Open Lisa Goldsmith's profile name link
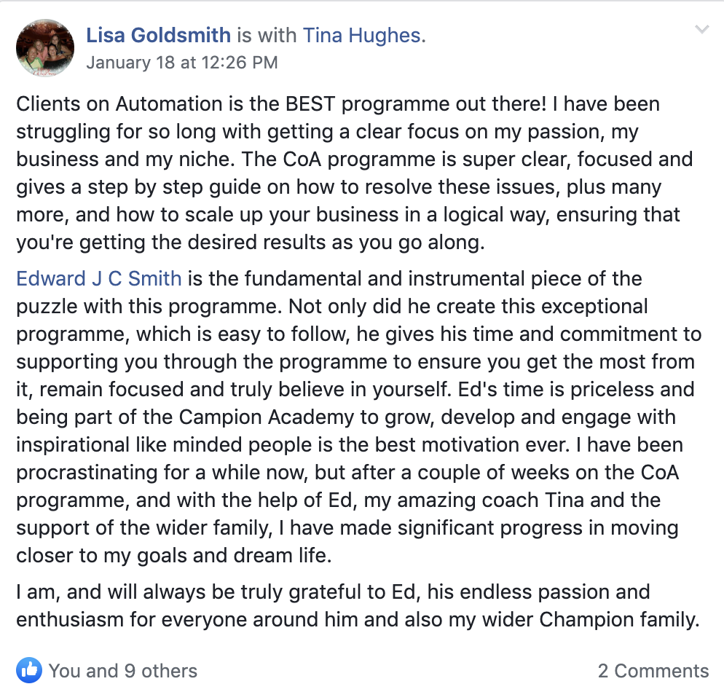The width and height of the screenshot is (724, 692). tap(158, 35)
